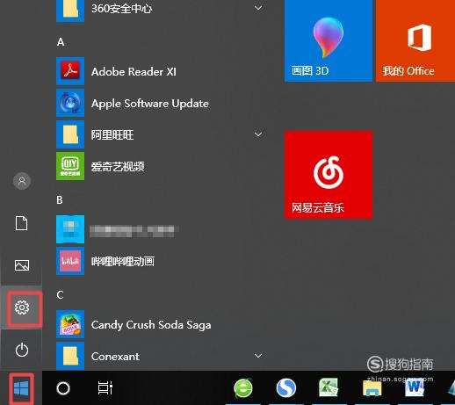Click the user account avatar icon
The height and width of the screenshot is (405, 455).
click(x=22, y=181)
